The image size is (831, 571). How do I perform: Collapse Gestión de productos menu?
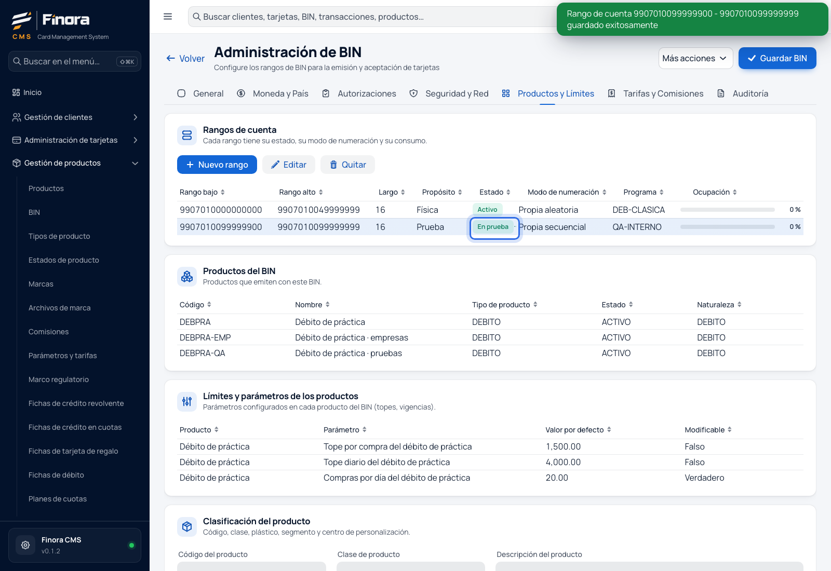click(x=75, y=163)
